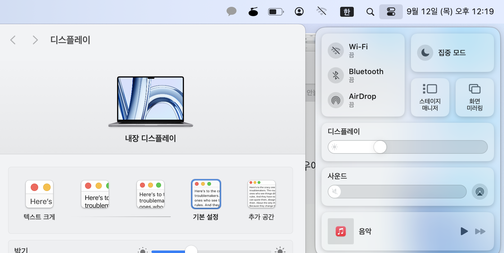
Task: Open AirPlay audio output icon next to sound
Action: [480, 192]
